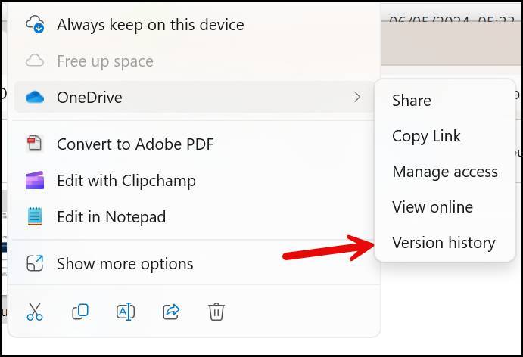Screen dimensions: 523x357
Task: Choose Copy Link in OneDrive submenu
Action: point(426,136)
